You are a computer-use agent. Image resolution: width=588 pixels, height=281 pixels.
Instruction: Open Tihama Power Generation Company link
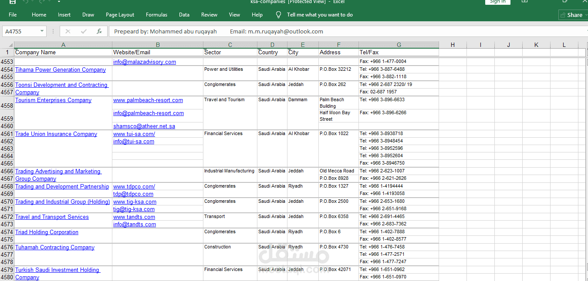[x=61, y=69]
